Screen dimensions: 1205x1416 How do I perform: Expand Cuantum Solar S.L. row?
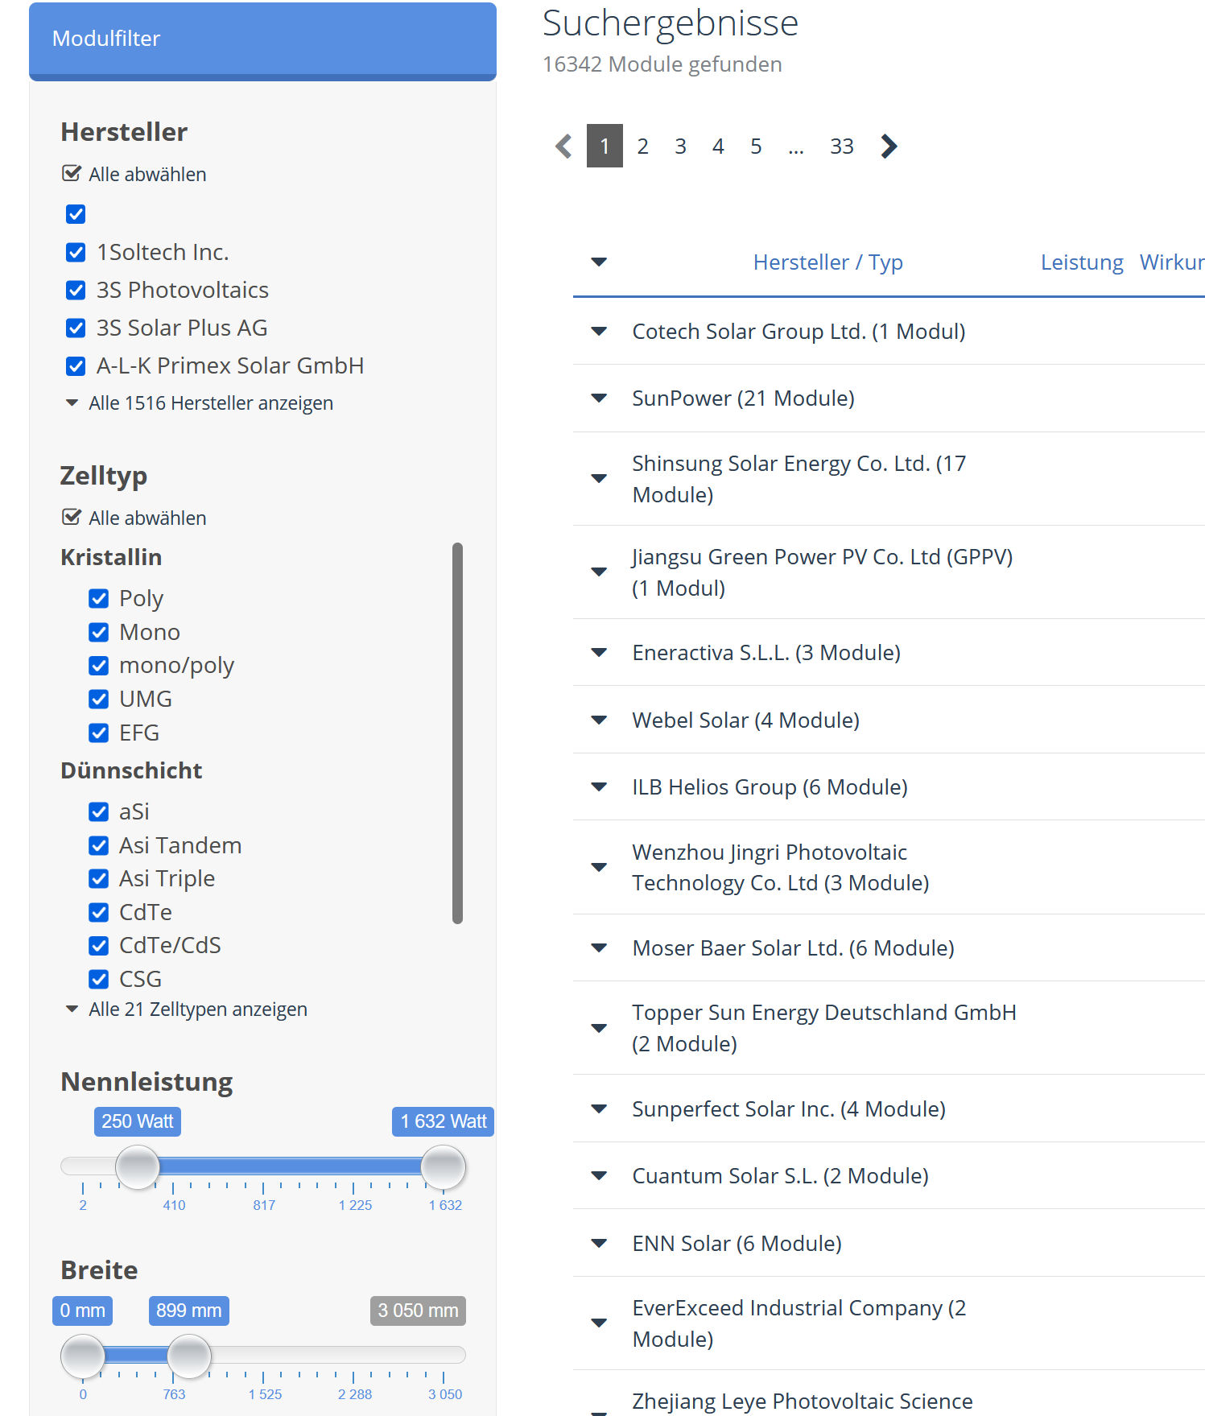pos(599,1175)
